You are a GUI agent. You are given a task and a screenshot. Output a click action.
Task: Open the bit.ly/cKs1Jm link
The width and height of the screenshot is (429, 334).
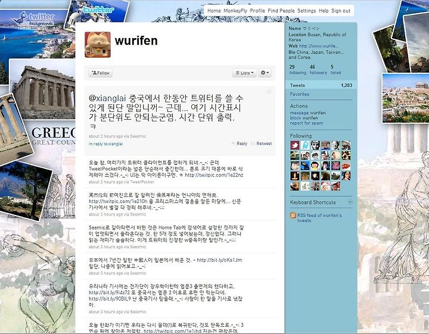(x=219, y=260)
